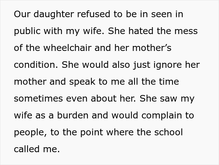This screenshot has height=165, width=219.
Task: Click on the word "mother's"
Action: [153, 48]
